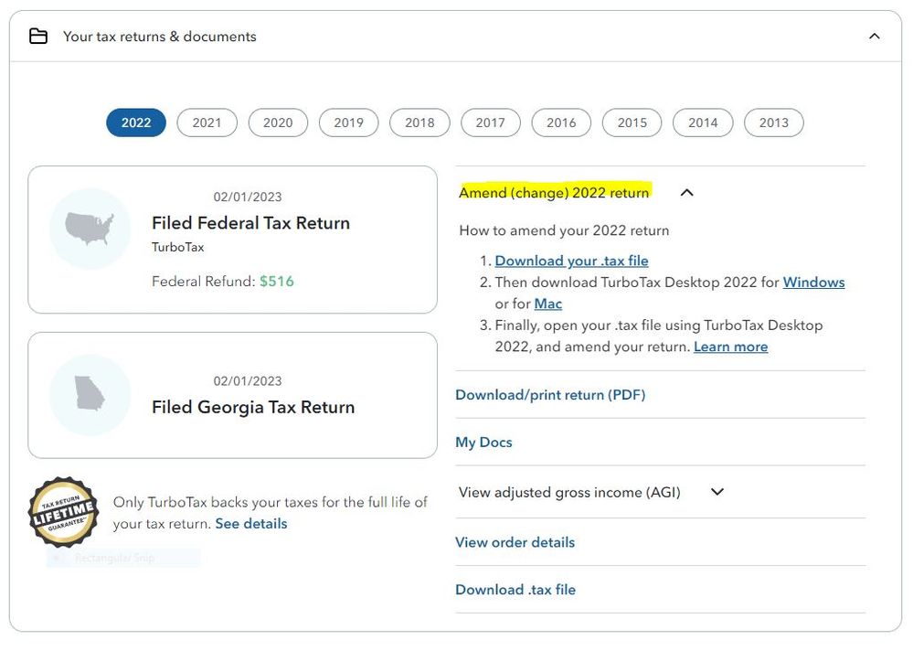Viewport: 913px width, 651px height.
Task: Select the 2022 tax year tab
Action: (x=136, y=123)
